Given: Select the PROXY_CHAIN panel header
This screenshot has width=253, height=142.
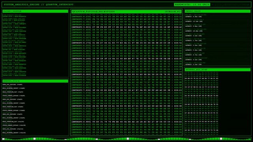Looking at the screenshot, I should 217,11.
